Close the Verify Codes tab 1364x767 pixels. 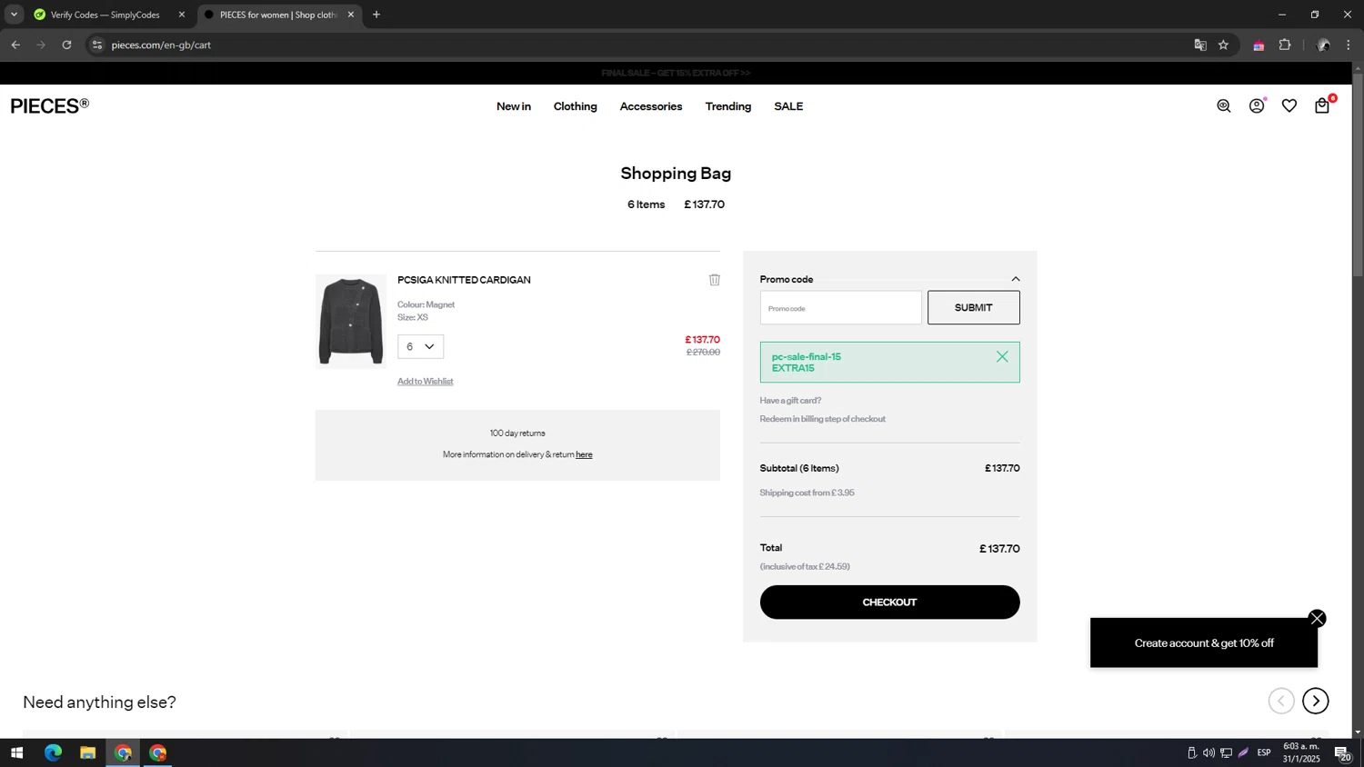[x=182, y=15]
